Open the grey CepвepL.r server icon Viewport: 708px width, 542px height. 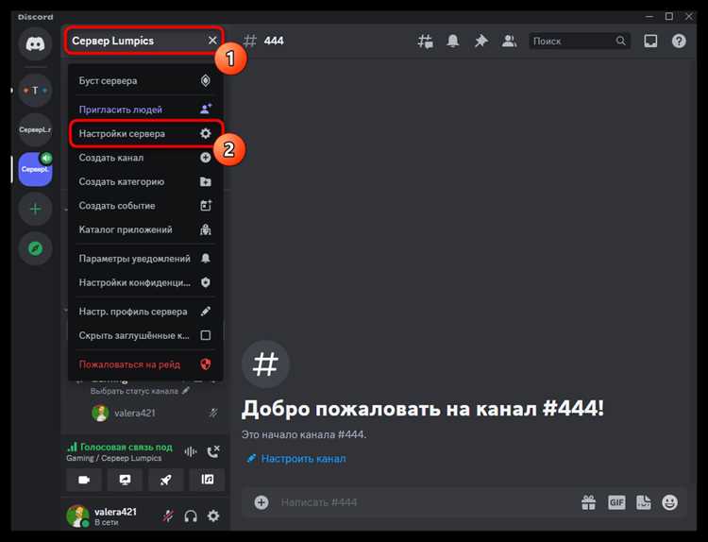coord(35,130)
